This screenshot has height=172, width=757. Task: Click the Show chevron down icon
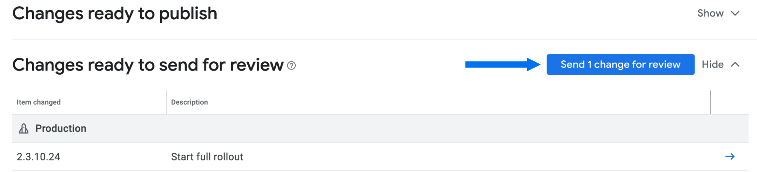[735, 14]
